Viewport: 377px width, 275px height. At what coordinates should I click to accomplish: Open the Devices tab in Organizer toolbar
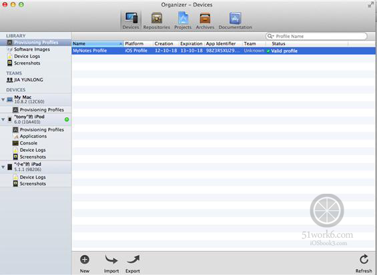[131, 21]
